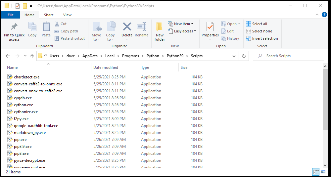Switch to the Share tab
Viewport: 331px width, 177px height.
pyautogui.click(x=49, y=15)
